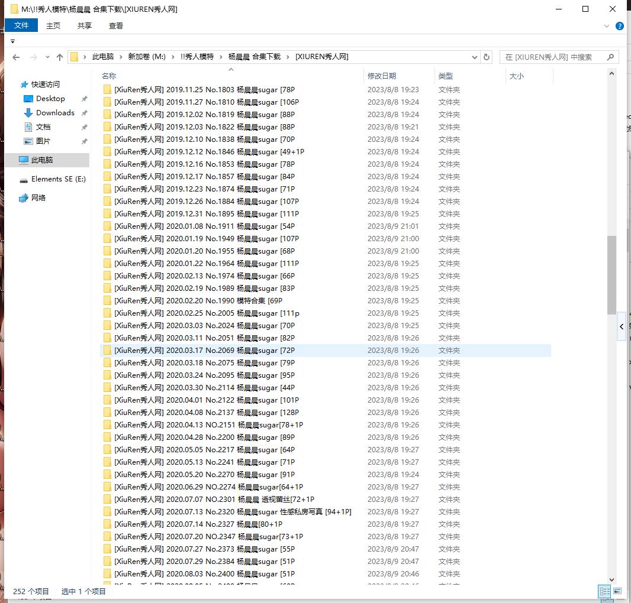Select folder 2020.04.13 NO.2151 [78+1P
The image size is (631, 603).
208,425
